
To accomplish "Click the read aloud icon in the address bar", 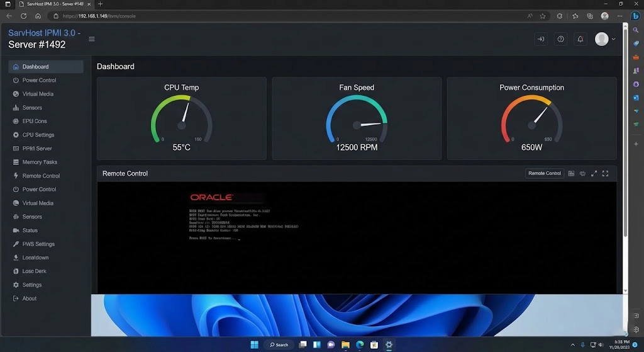I will click(x=530, y=16).
